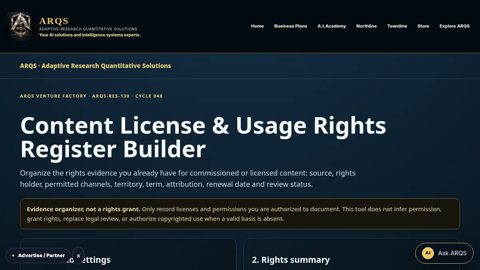The image size is (480, 270).
Task: Click the ARQS brand title
Action: (x=54, y=21)
